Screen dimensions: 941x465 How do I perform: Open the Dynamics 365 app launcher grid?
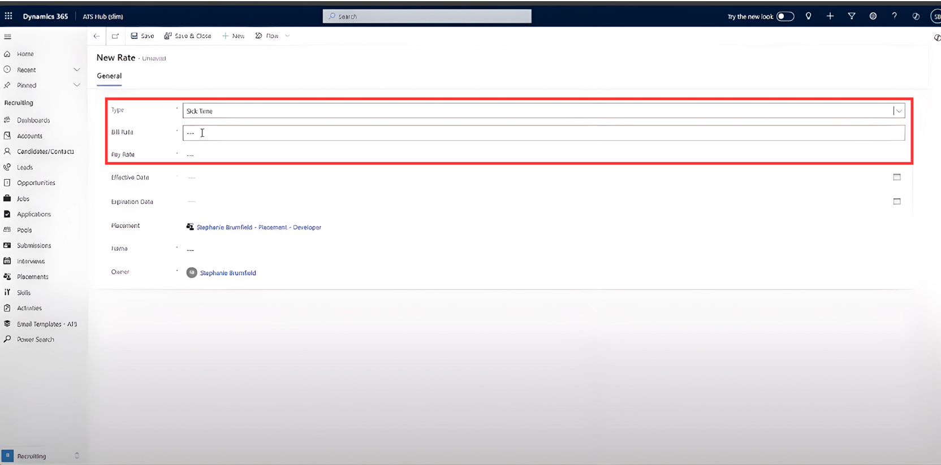click(8, 16)
